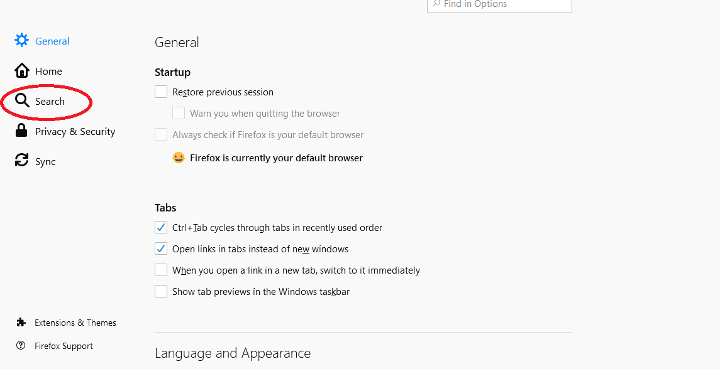
Task: Uncheck Ctrl+Tab cycles through tabs option
Action: [x=161, y=228]
